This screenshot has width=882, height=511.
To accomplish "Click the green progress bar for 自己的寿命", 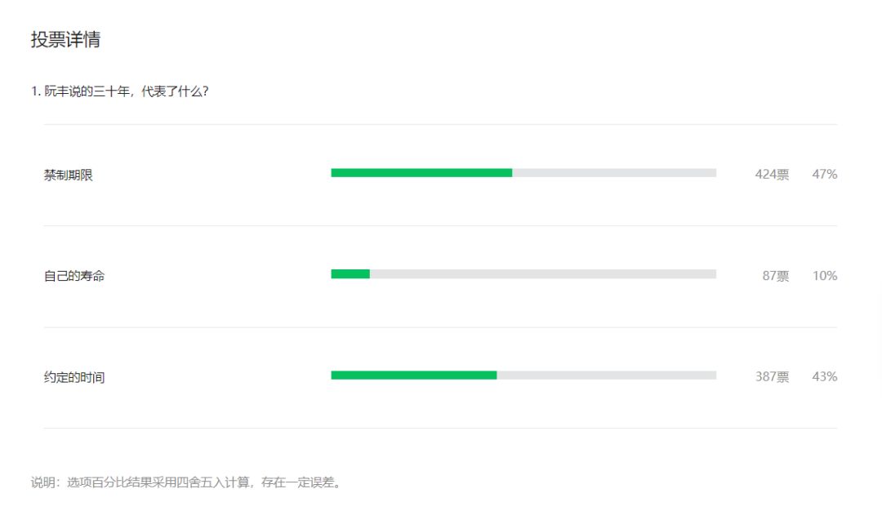I will point(350,274).
